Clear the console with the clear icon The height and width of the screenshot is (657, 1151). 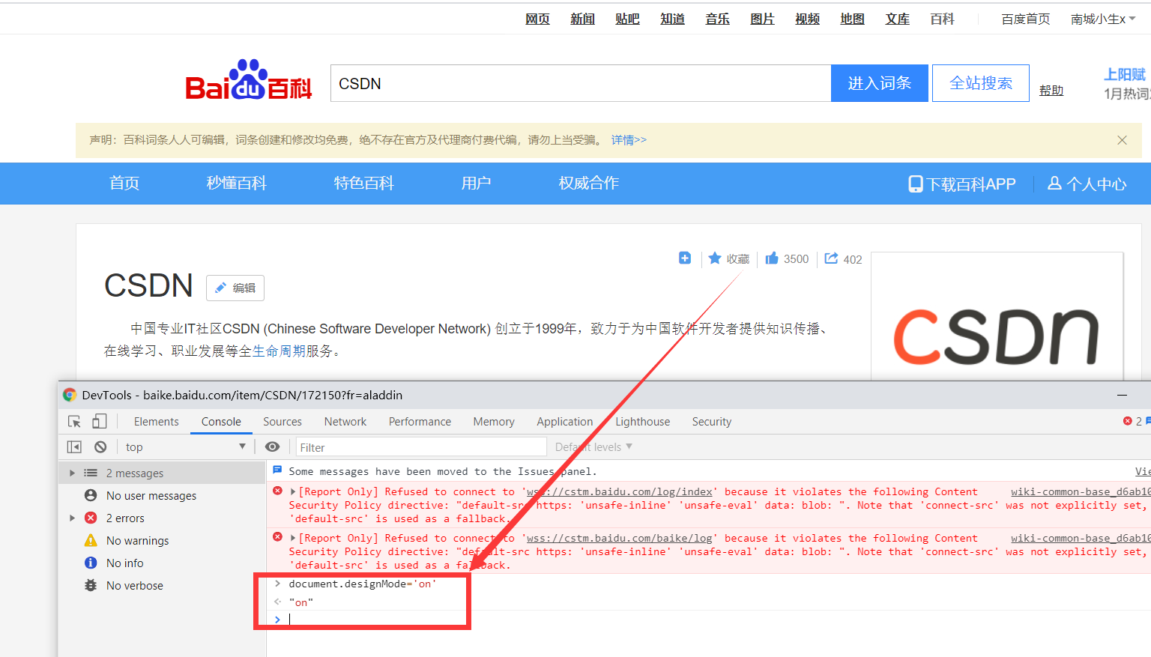(x=100, y=446)
